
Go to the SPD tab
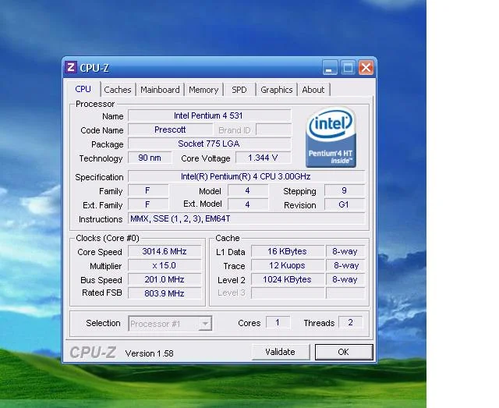point(239,90)
